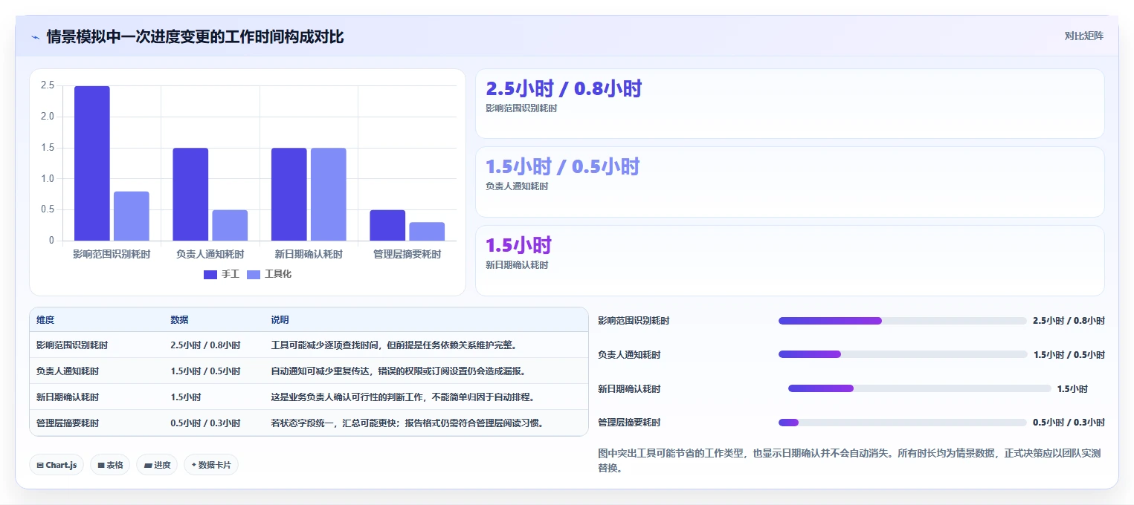Screen dimensions: 1134x505
Task: Click the value 0.5小时 / 0.3小时 beside the progress bar
Action: (1069, 423)
